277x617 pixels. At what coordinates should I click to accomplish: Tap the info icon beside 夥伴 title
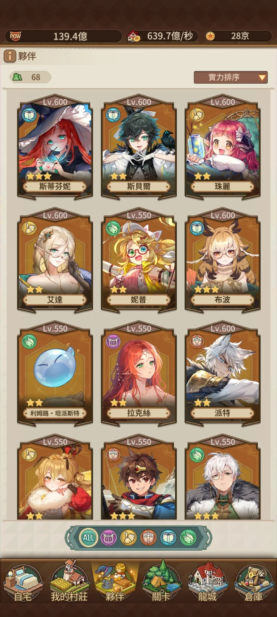point(10,56)
